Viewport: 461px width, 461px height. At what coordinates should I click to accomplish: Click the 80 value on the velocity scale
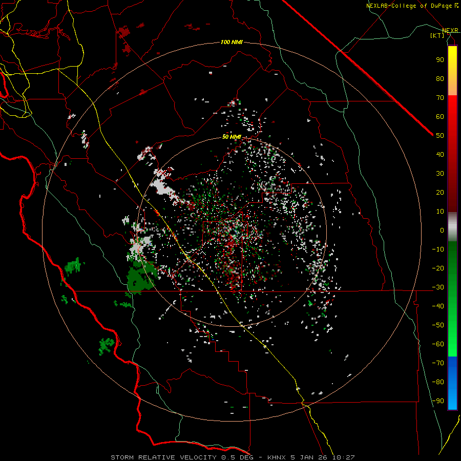440,78
